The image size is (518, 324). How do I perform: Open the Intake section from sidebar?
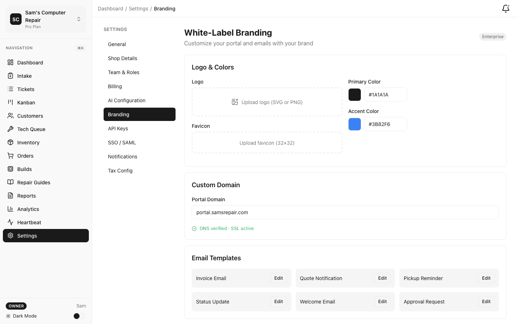pos(11,76)
